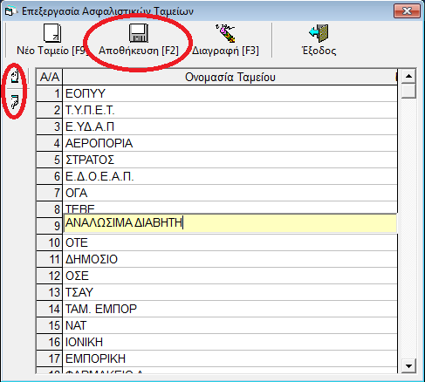The height and width of the screenshot is (382, 425).
Task: Click the Ονομασία Ταμείου column header
Action: pos(230,78)
